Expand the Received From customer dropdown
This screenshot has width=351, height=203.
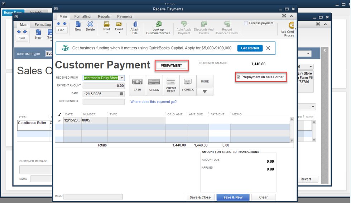122,78
